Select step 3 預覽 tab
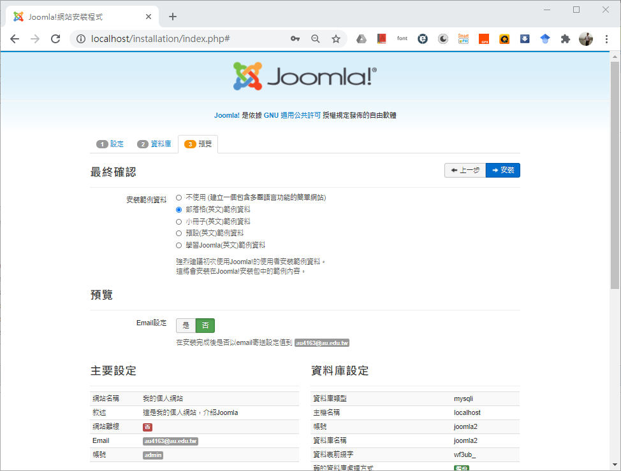 (x=198, y=144)
